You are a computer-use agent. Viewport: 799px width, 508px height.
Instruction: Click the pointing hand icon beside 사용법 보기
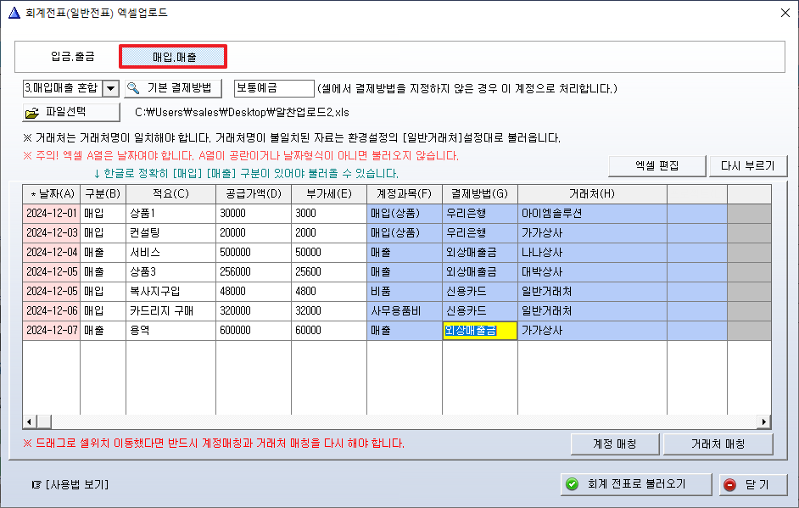click(36, 484)
